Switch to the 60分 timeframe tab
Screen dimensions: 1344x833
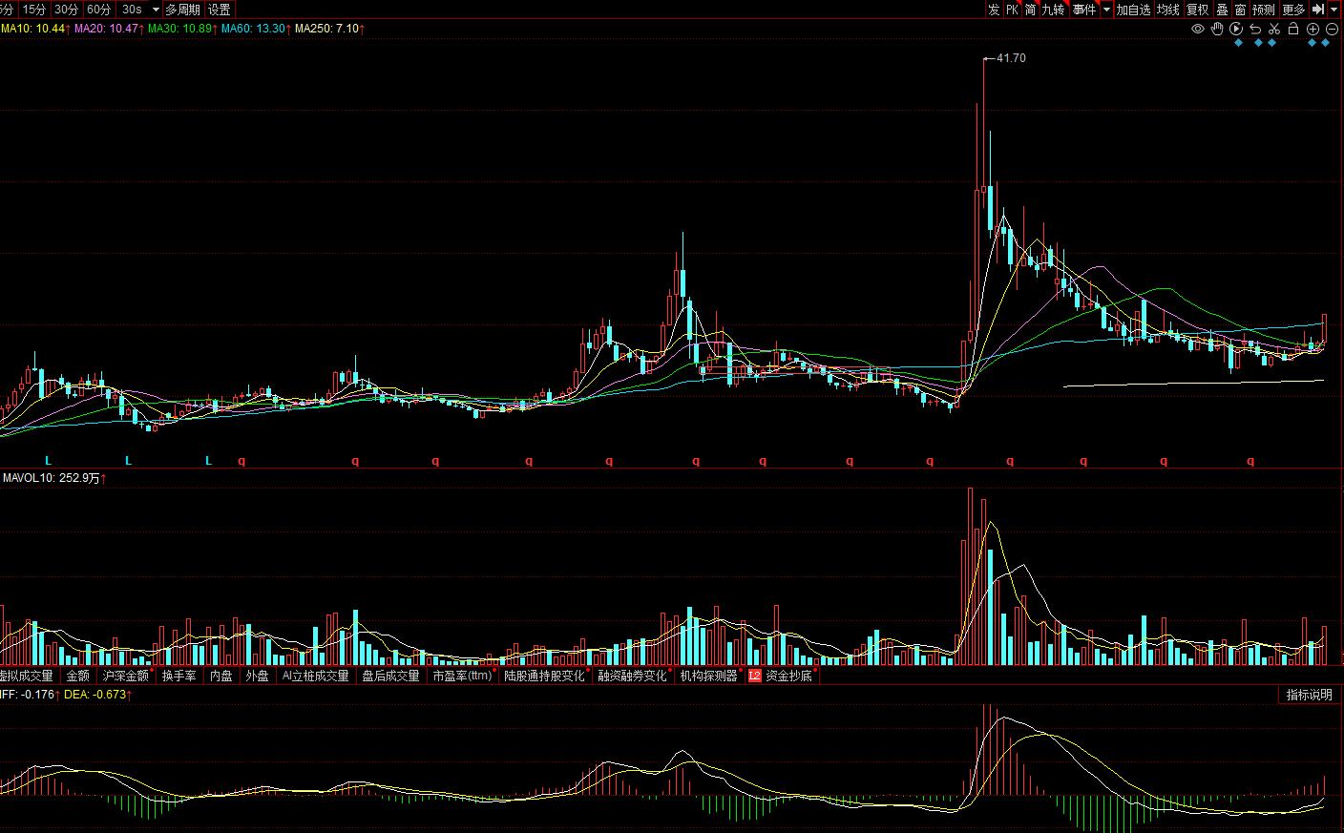(x=98, y=10)
